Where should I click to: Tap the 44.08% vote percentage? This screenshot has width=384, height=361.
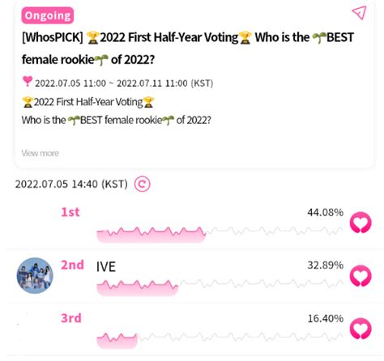(326, 213)
